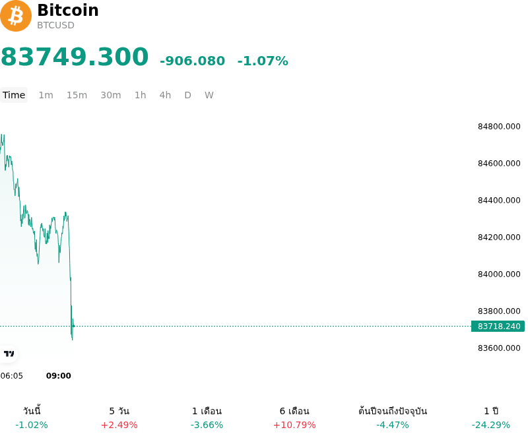Viewport: 528px width, 438px height.
Task: Switch to the 1m interval
Action: coord(46,95)
